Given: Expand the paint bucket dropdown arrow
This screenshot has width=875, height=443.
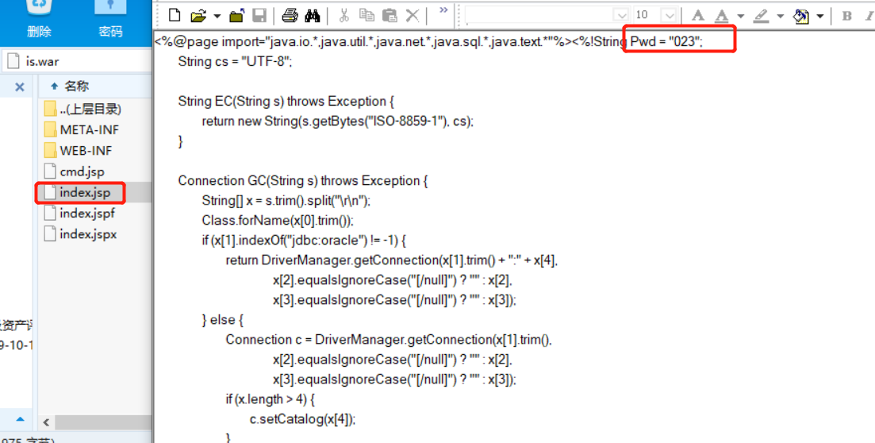Looking at the screenshot, I should tap(819, 16).
